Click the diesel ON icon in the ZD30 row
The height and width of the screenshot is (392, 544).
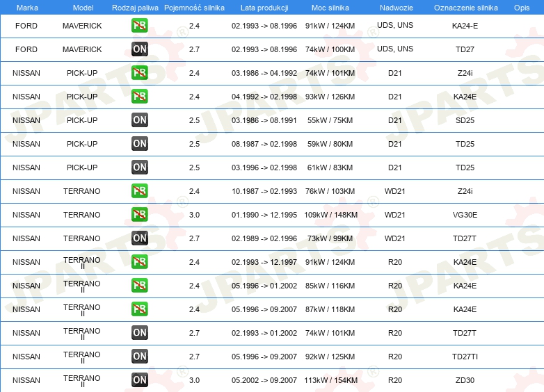pos(140,380)
